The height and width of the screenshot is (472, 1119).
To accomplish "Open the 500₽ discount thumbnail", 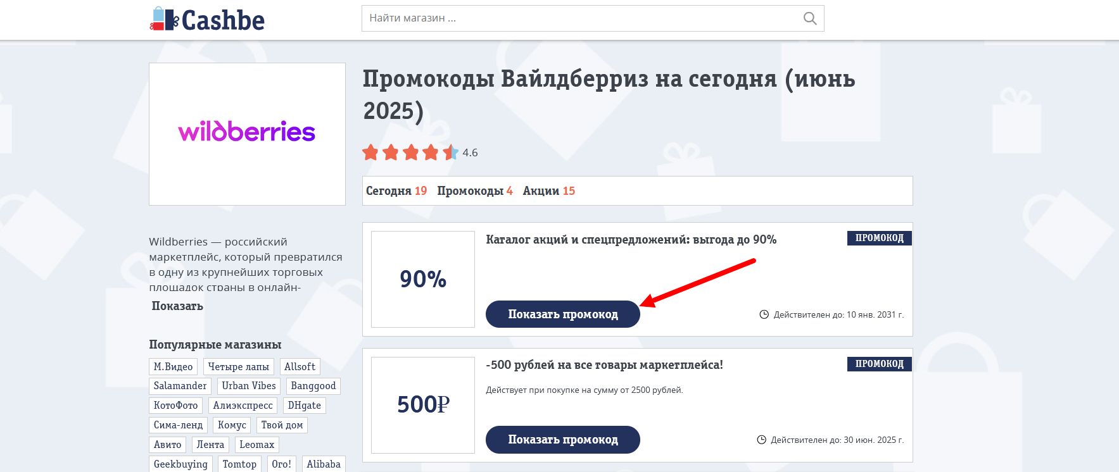I will [x=423, y=405].
